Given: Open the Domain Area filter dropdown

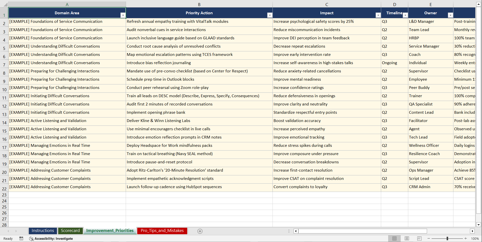Looking at the screenshot, I should (x=123, y=15).
